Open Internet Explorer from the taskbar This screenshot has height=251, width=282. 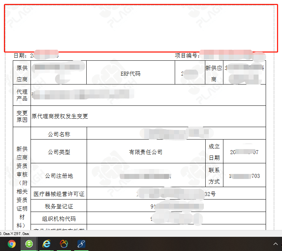click(47, 244)
